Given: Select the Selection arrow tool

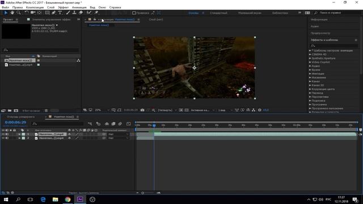Looking at the screenshot, I should pos(6,12).
